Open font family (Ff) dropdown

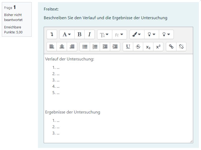click(x=119, y=34)
